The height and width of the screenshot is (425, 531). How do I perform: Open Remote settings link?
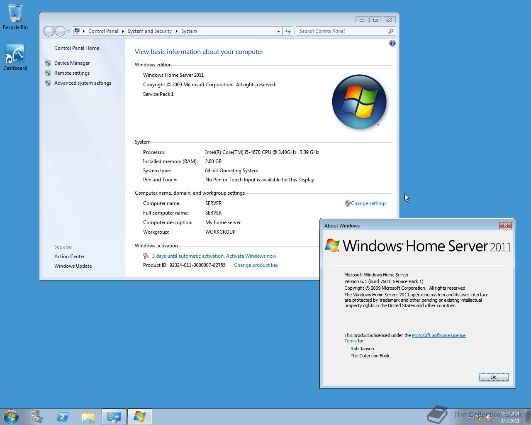[x=72, y=73]
